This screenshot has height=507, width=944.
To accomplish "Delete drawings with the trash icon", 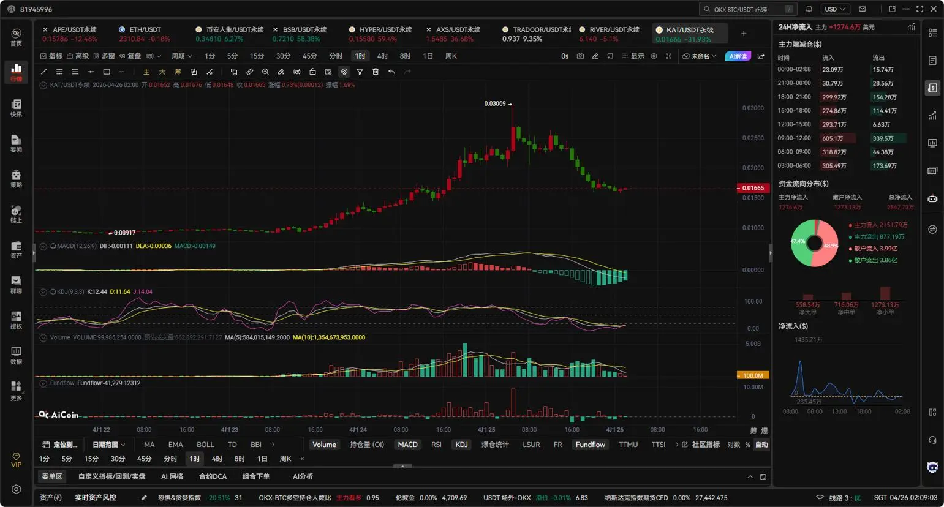I will [x=376, y=72].
